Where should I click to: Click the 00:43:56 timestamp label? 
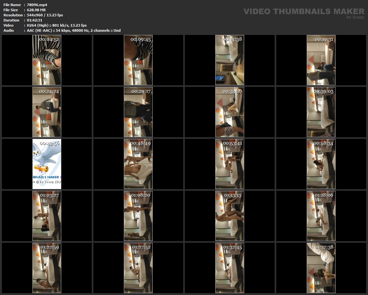pos(49,143)
